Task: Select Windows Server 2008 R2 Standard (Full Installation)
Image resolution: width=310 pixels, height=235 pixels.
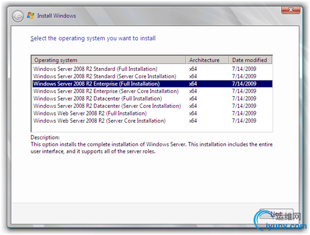Action: [152, 69]
